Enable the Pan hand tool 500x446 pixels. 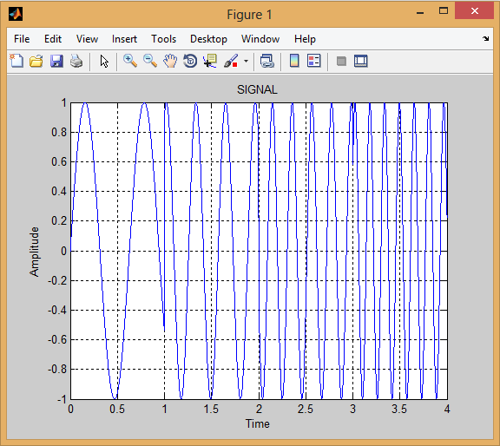[x=170, y=61]
